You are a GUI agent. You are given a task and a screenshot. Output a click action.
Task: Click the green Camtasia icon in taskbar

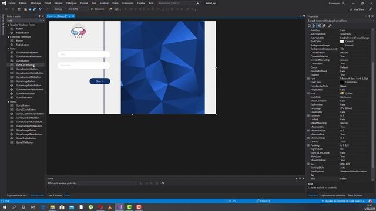tap(129, 207)
